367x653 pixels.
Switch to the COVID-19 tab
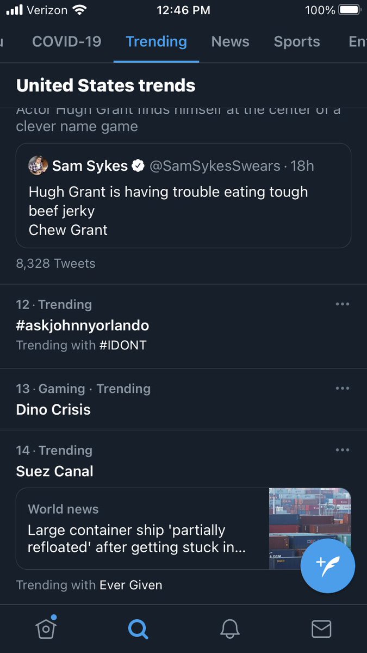click(67, 41)
